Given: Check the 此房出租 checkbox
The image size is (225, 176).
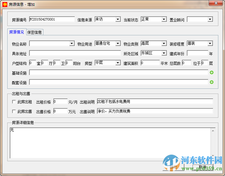Looking at the screenshot, I should tap(14, 102).
